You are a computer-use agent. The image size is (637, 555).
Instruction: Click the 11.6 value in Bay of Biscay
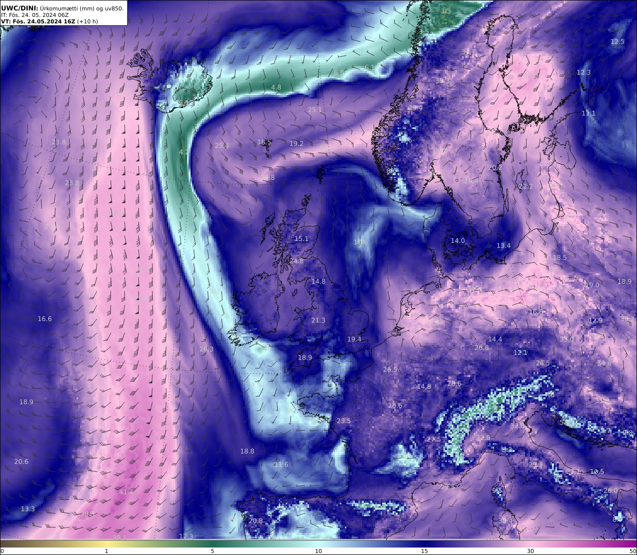(x=281, y=465)
